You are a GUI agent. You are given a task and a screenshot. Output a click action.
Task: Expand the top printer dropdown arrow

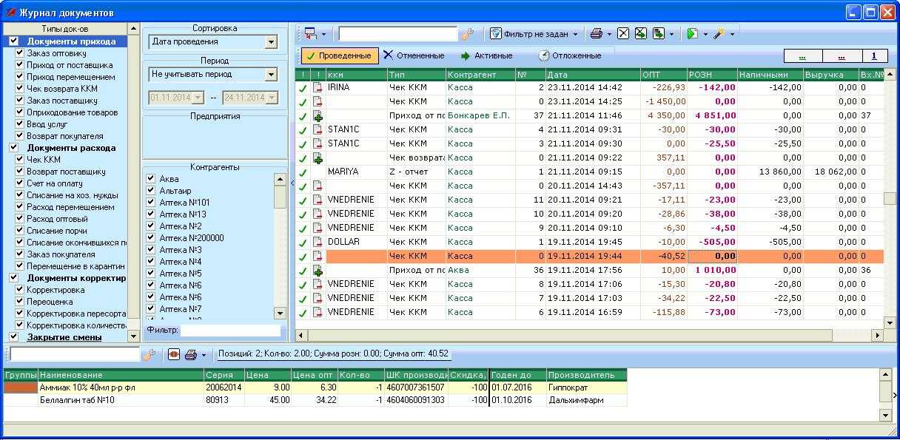pyautogui.click(x=609, y=34)
